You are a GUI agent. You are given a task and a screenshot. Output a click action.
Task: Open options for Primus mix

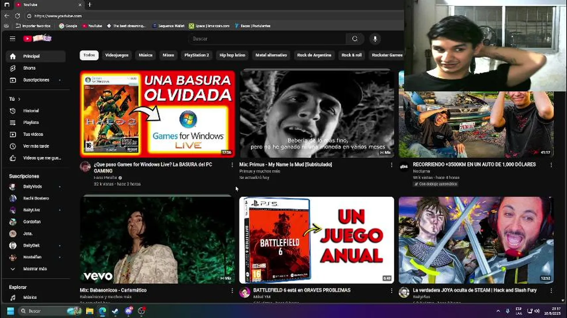click(391, 165)
